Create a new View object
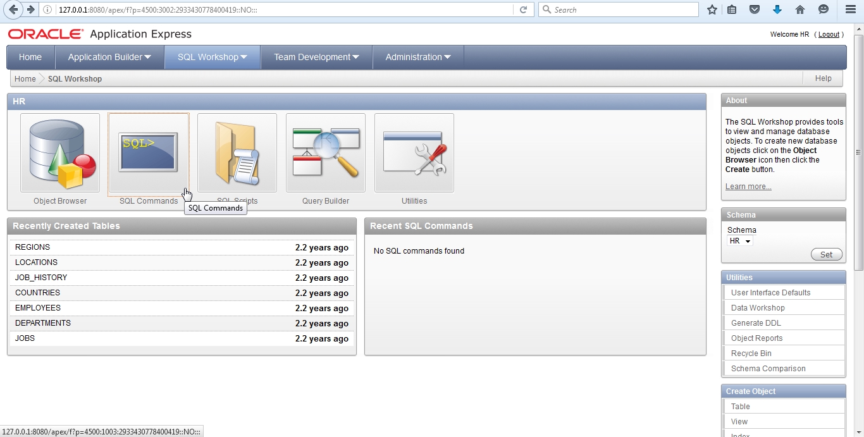Viewport: 864px width, 437px height. (784, 422)
